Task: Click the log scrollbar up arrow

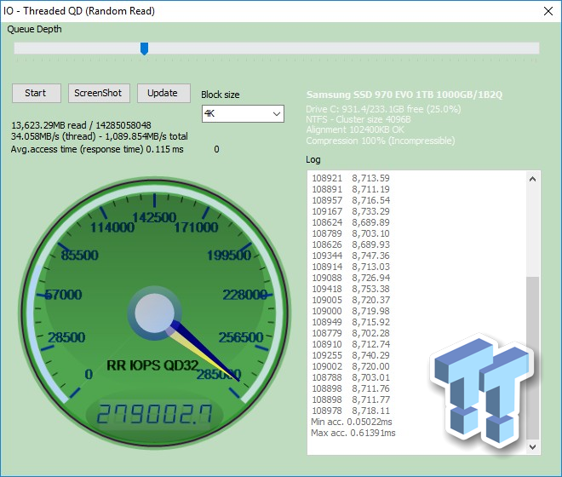Action: click(532, 179)
